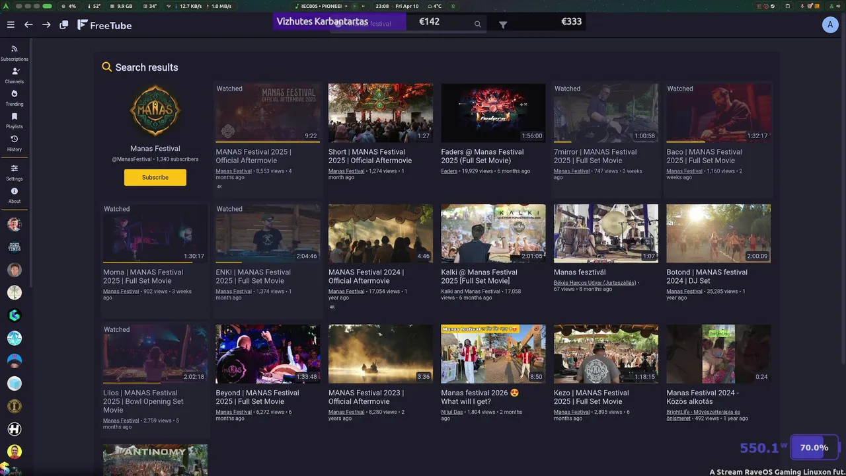Open title 'ENKI | MANAS Festival 2025 | Full Set Movie'
846x476 pixels.
coord(253,276)
